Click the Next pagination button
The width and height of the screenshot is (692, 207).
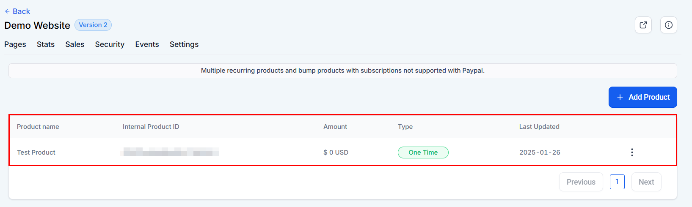[x=646, y=182]
